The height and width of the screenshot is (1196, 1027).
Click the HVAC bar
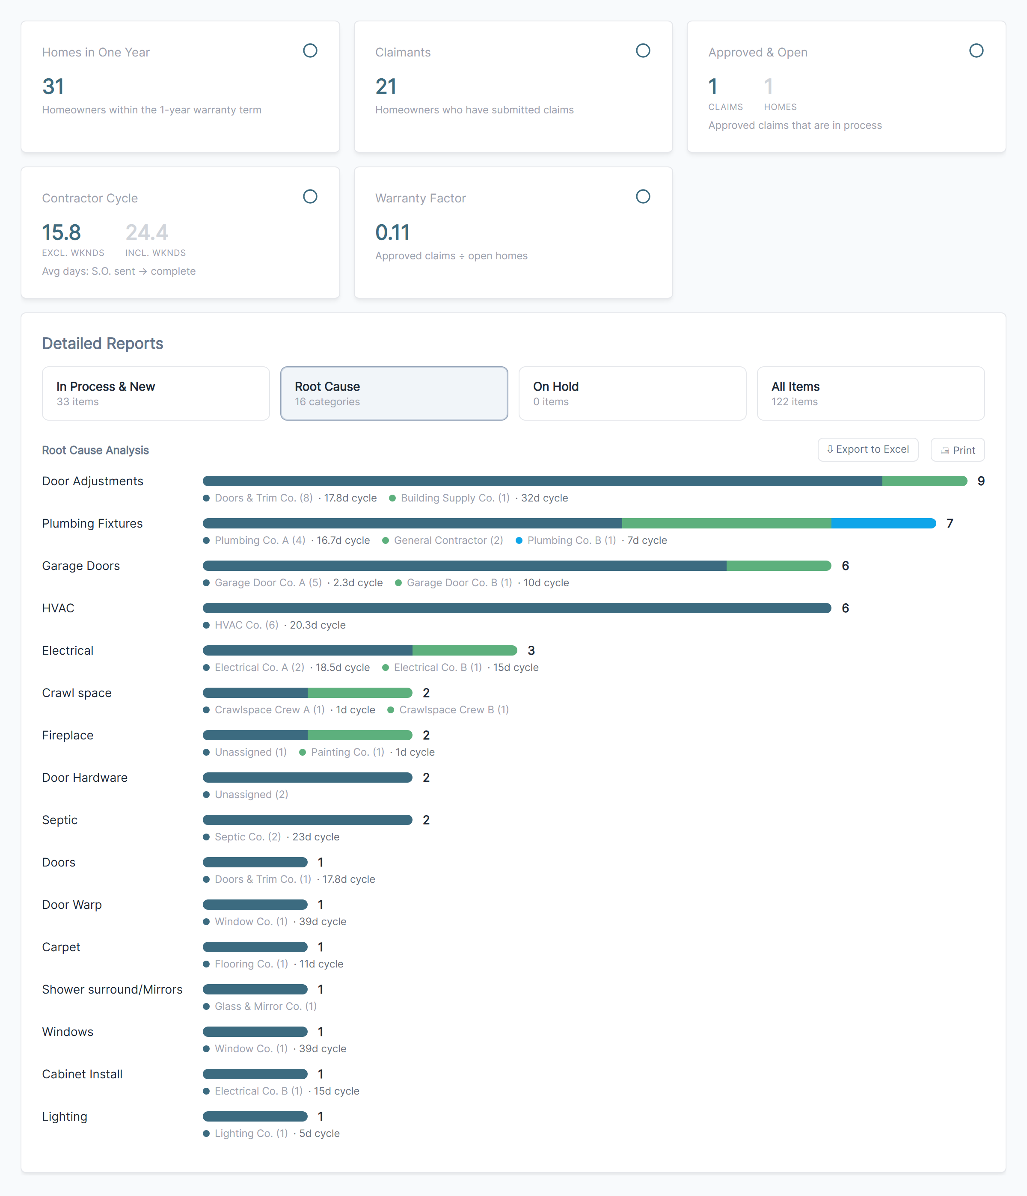tap(516, 608)
